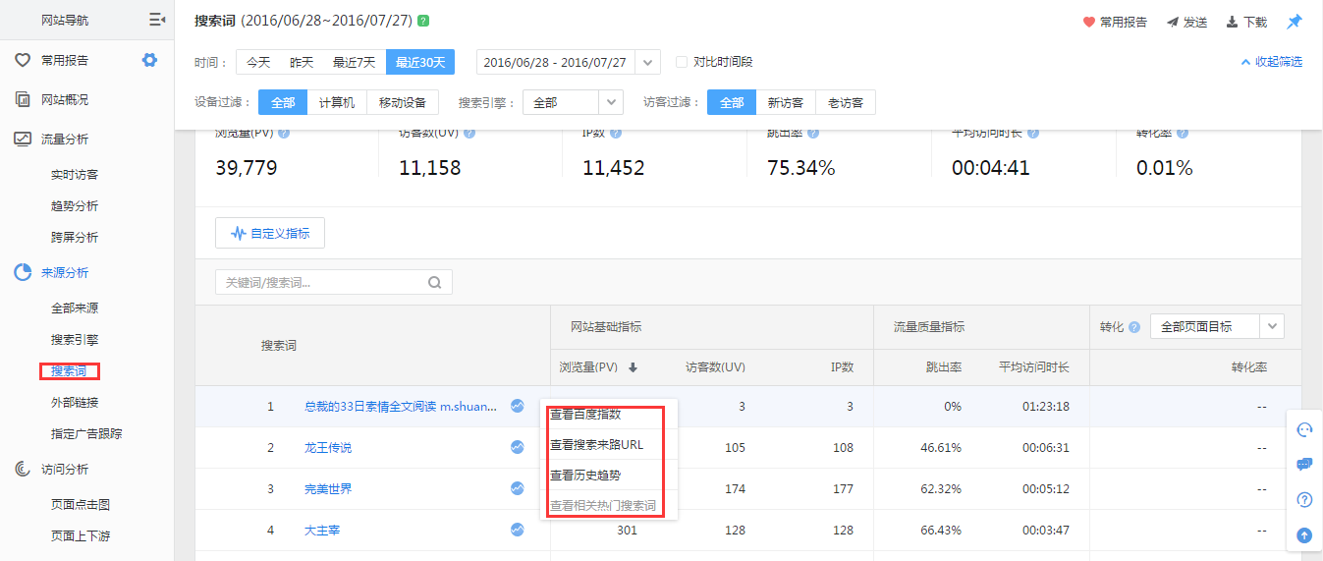Choose 查看百度指数 from context menu
The height and width of the screenshot is (561, 1323).
pos(585,415)
